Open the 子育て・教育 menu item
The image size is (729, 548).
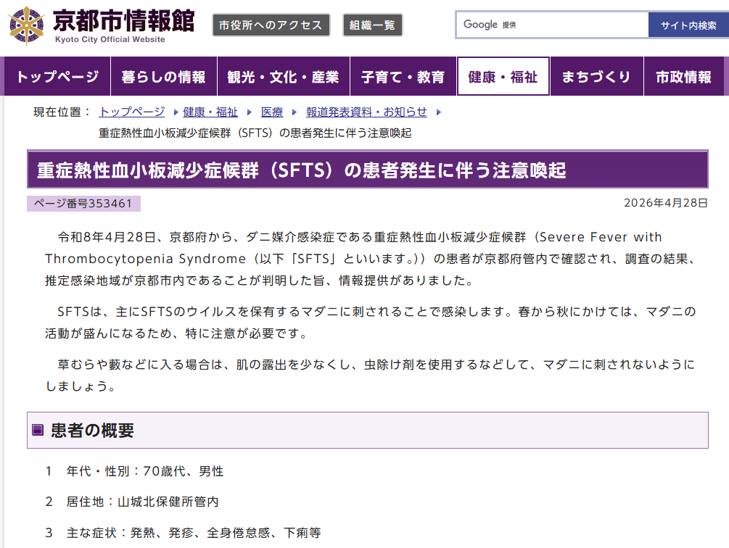pos(403,77)
